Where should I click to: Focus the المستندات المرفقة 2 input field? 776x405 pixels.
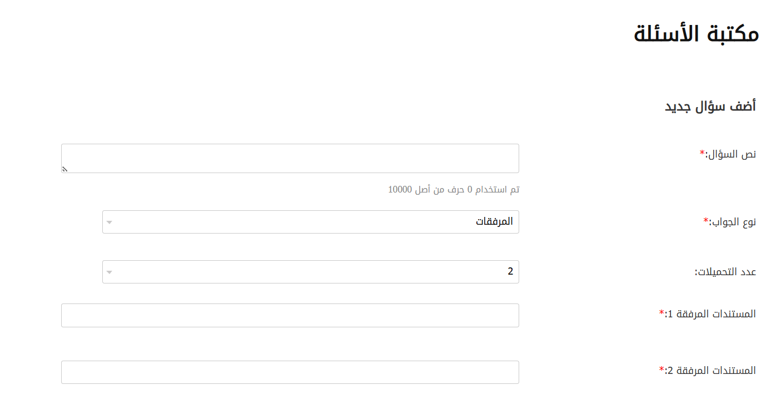point(290,372)
